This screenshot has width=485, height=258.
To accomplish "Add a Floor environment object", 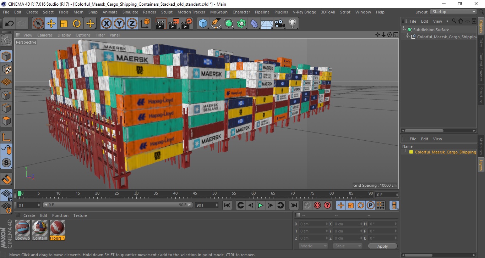I will tap(267, 24).
